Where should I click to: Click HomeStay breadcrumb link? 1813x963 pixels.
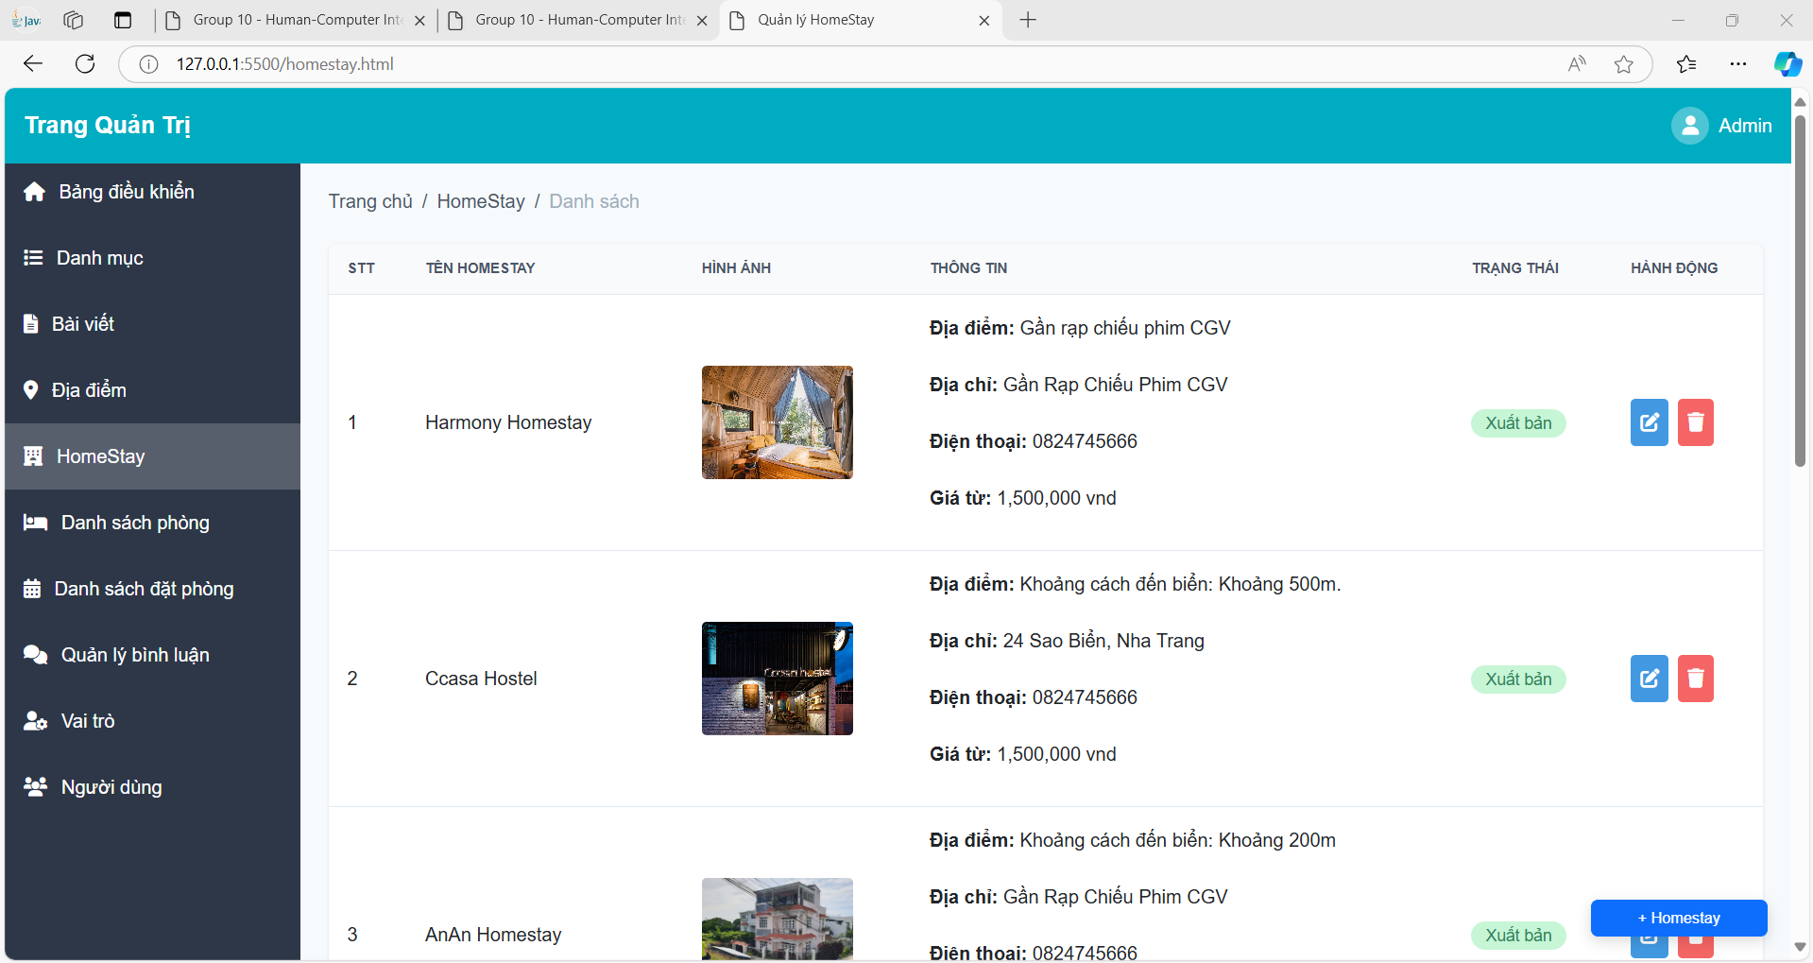(x=481, y=201)
